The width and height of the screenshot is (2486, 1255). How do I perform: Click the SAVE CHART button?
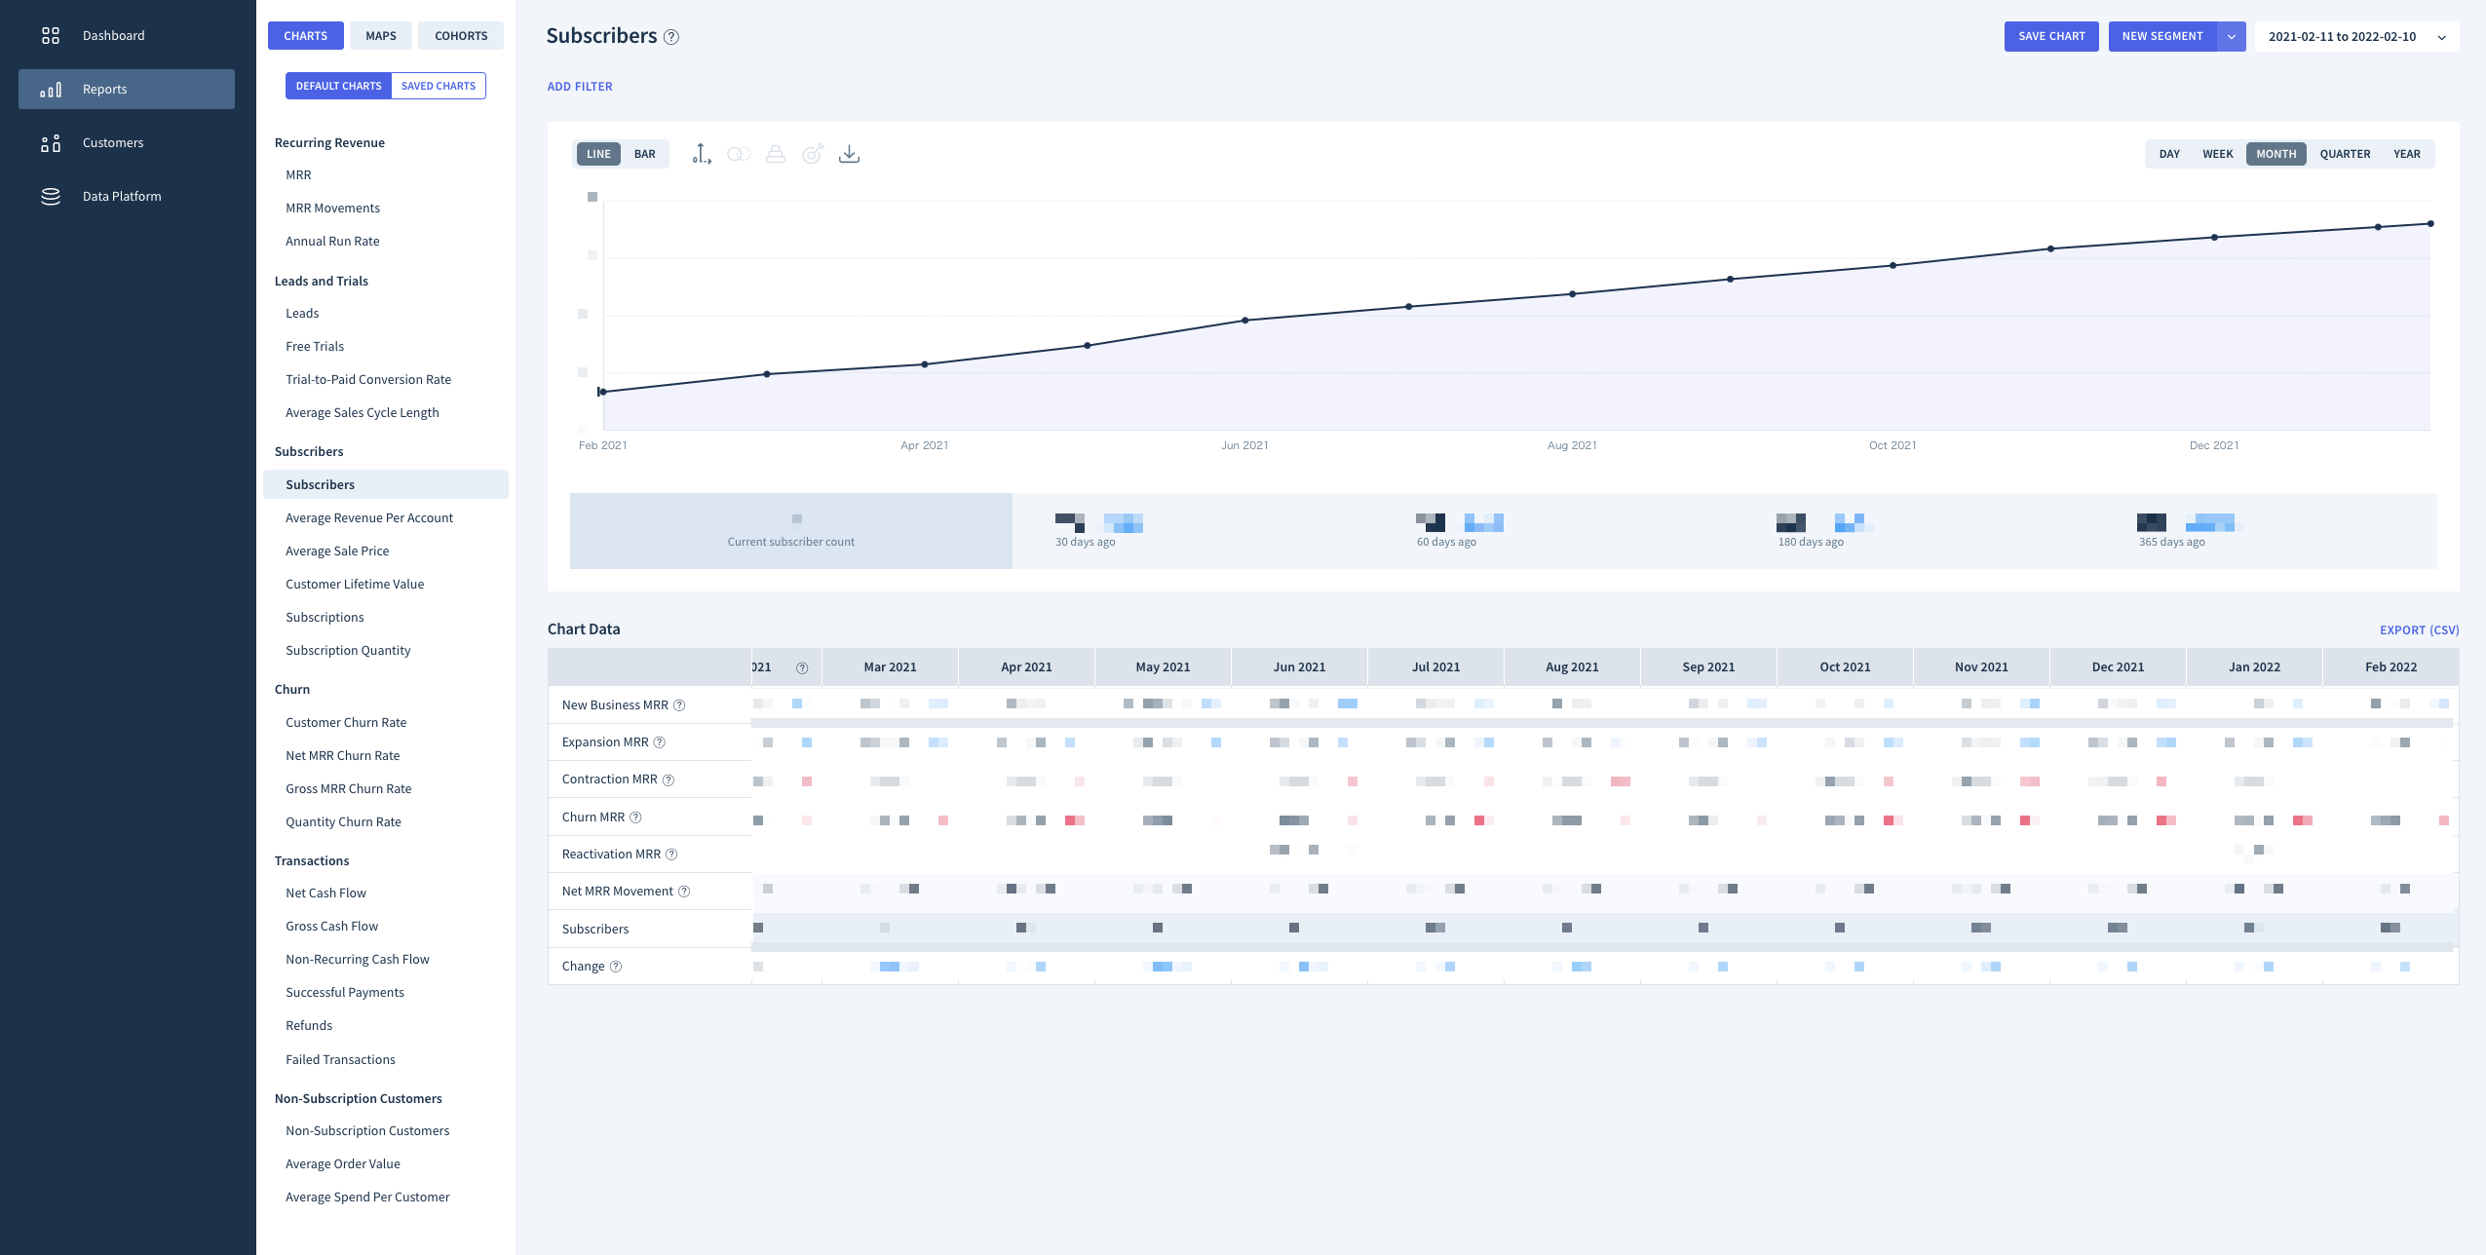(x=2050, y=36)
